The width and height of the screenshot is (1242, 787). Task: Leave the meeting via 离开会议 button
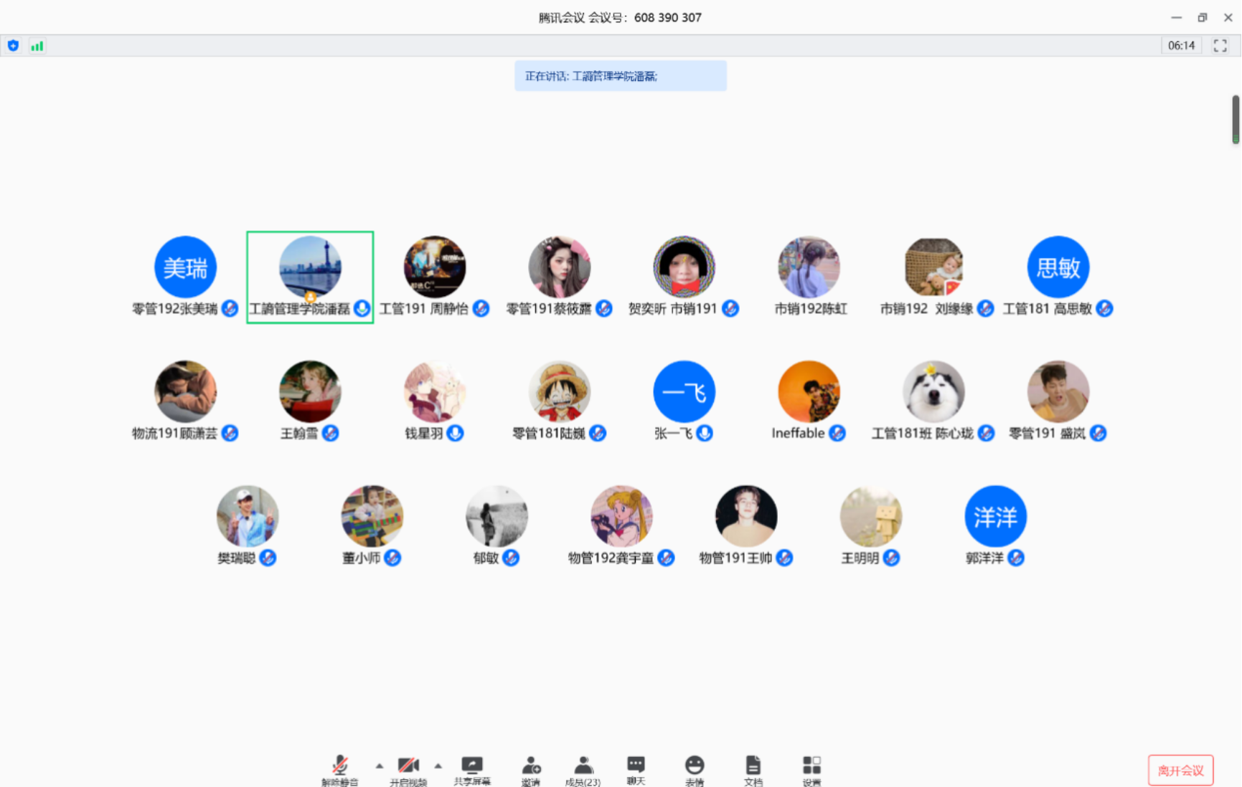[x=1181, y=770]
